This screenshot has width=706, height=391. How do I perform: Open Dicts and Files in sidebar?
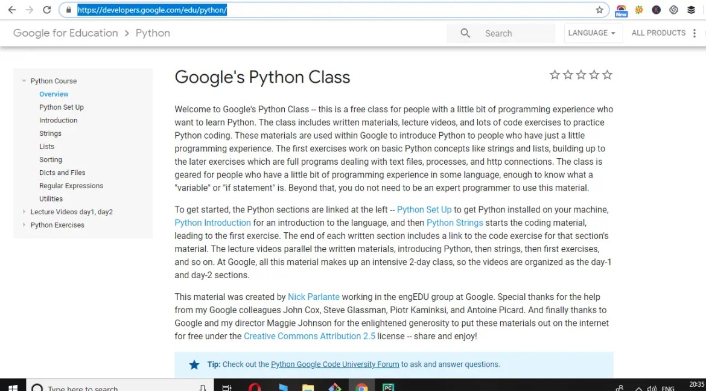[x=62, y=173]
